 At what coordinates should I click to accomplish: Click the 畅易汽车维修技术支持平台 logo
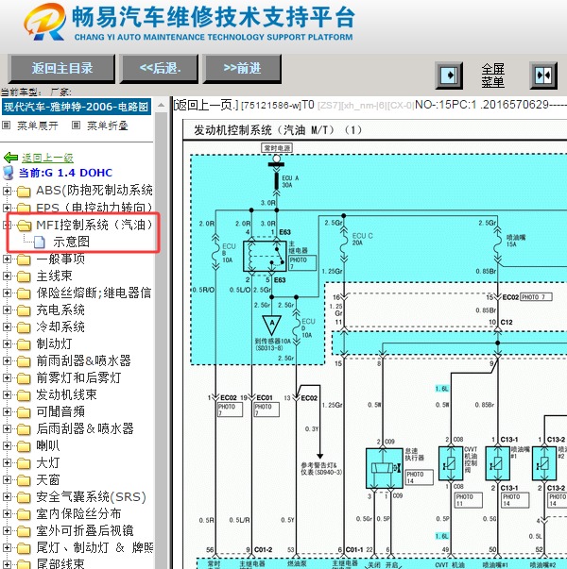coord(189,23)
